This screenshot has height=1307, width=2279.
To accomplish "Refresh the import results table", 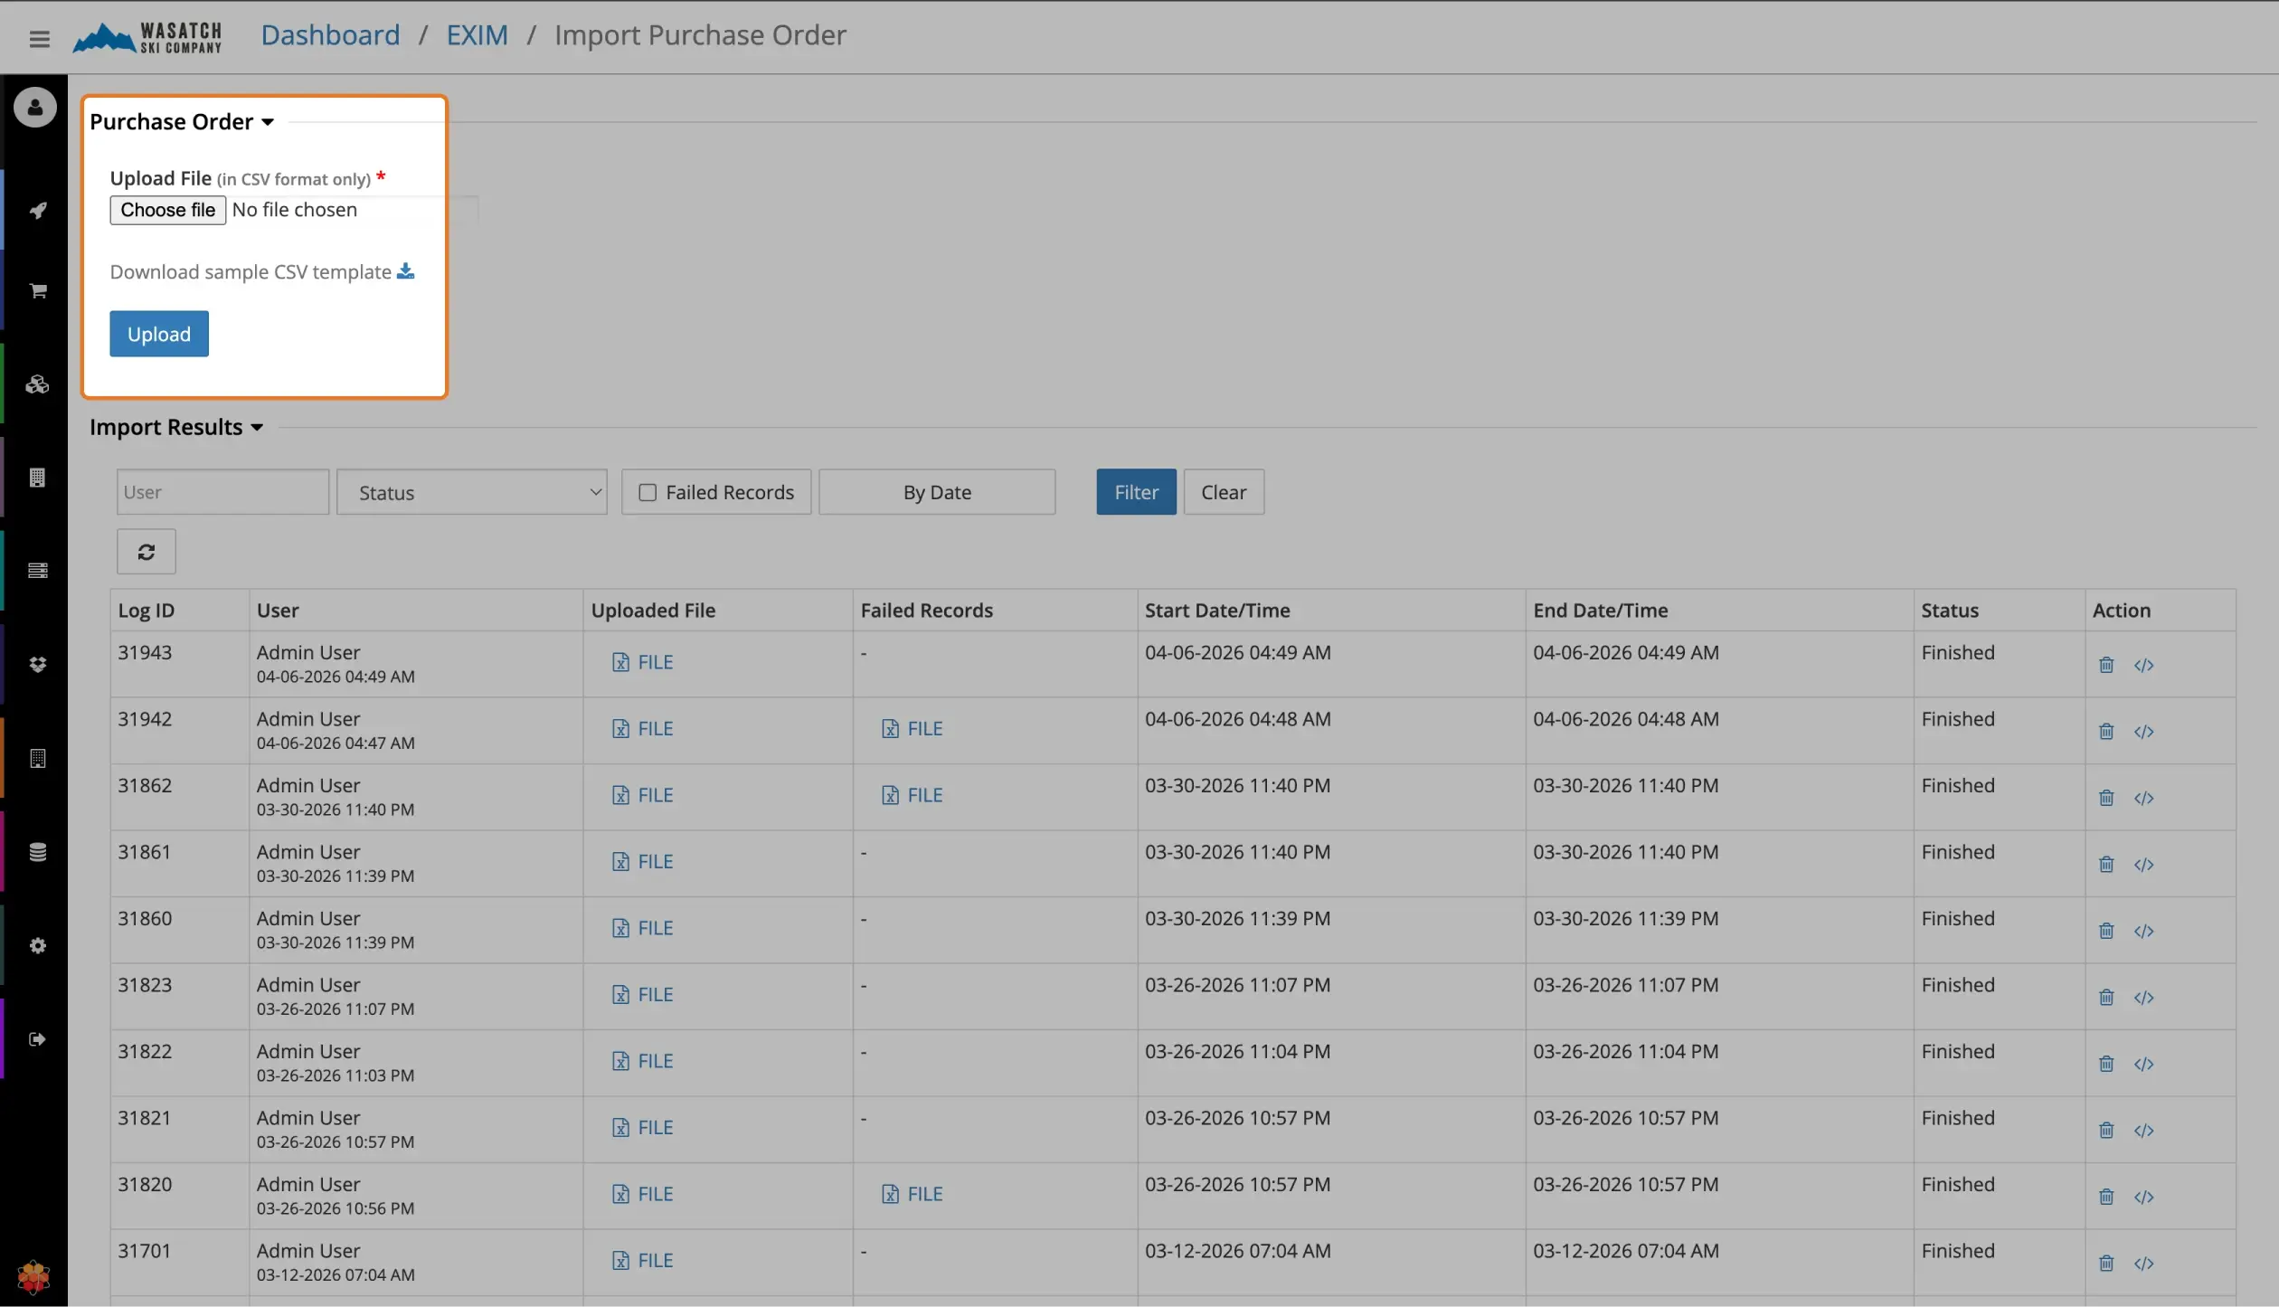I will [146, 551].
